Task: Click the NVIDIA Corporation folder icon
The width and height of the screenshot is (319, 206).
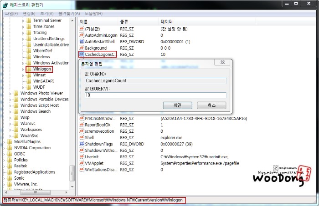Action: tap(10, 148)
